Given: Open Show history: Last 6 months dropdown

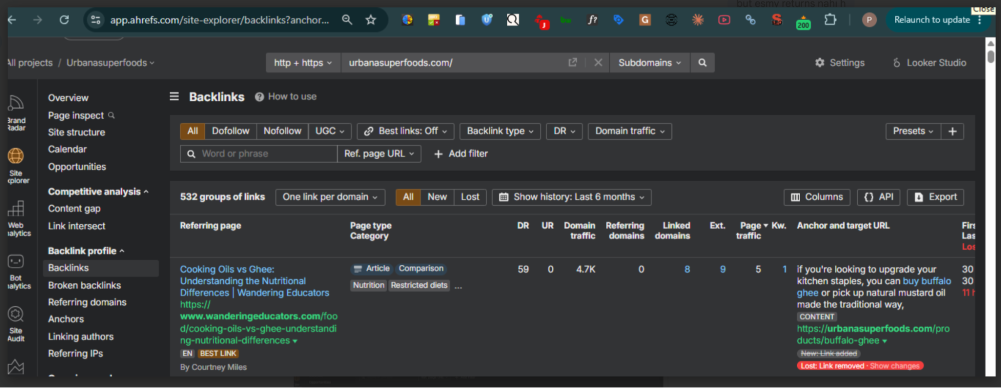Looking at the screenshot, I should (x=571, y=197).
